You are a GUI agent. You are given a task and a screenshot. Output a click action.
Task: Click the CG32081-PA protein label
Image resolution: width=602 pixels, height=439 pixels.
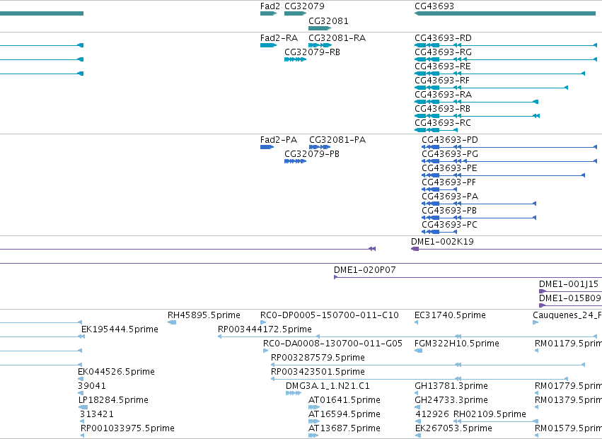337,140
